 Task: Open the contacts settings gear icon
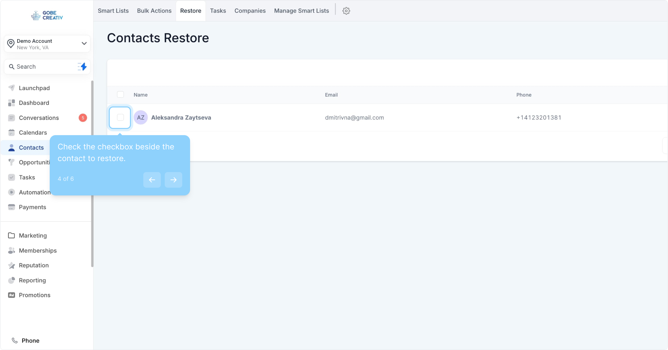[346, 11]
